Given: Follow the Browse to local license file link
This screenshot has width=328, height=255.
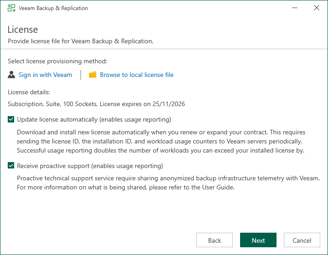Looking at the screenshot, I should point(137,75).
